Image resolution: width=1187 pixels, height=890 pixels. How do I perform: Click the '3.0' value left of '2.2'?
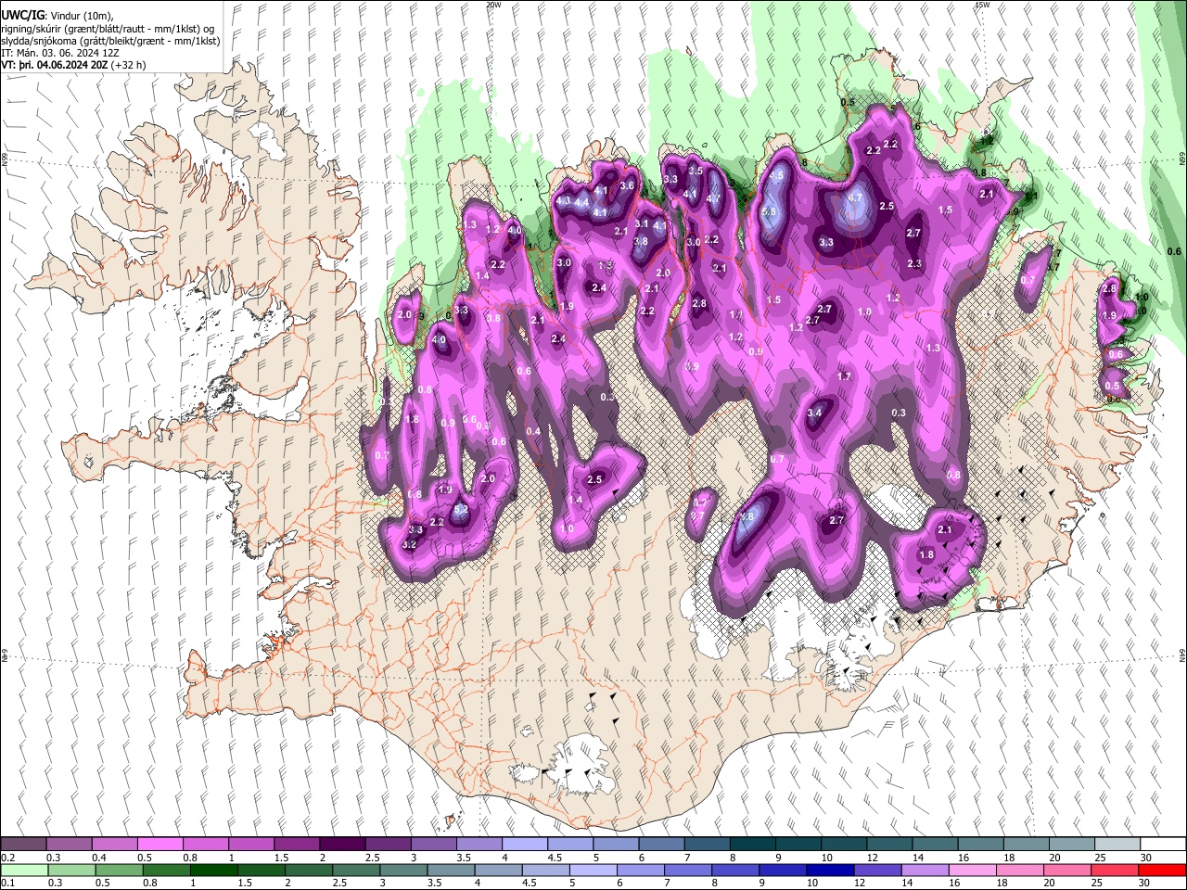click(694, 242)
